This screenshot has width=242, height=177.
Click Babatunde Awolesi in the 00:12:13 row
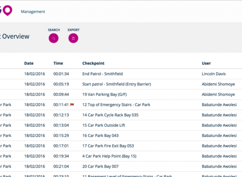point(219,115)
